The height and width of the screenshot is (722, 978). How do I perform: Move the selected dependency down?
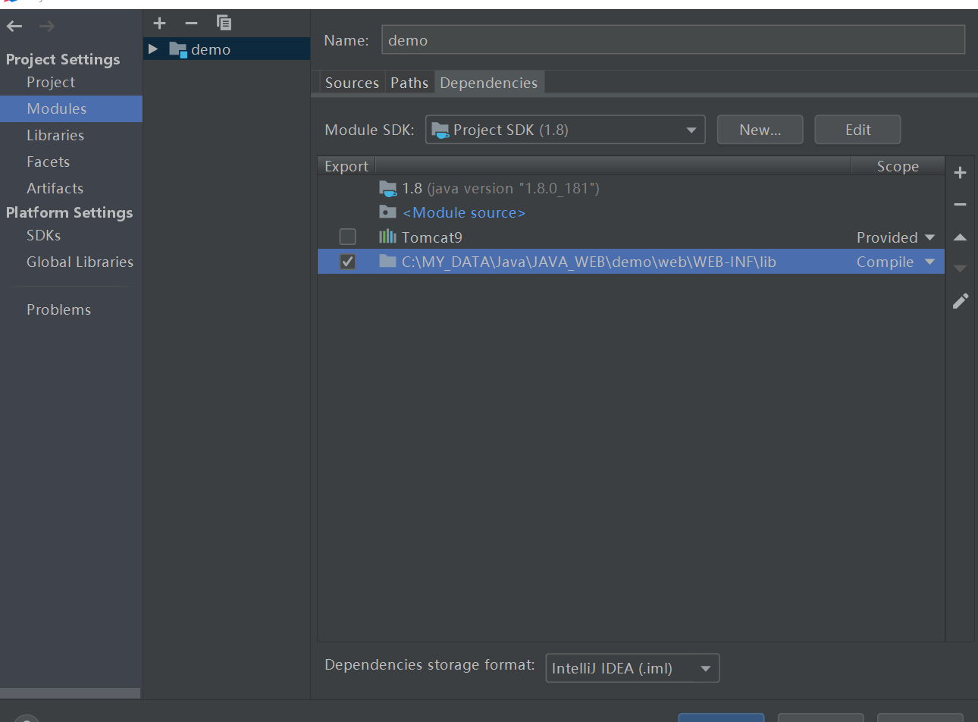point(960,268)
